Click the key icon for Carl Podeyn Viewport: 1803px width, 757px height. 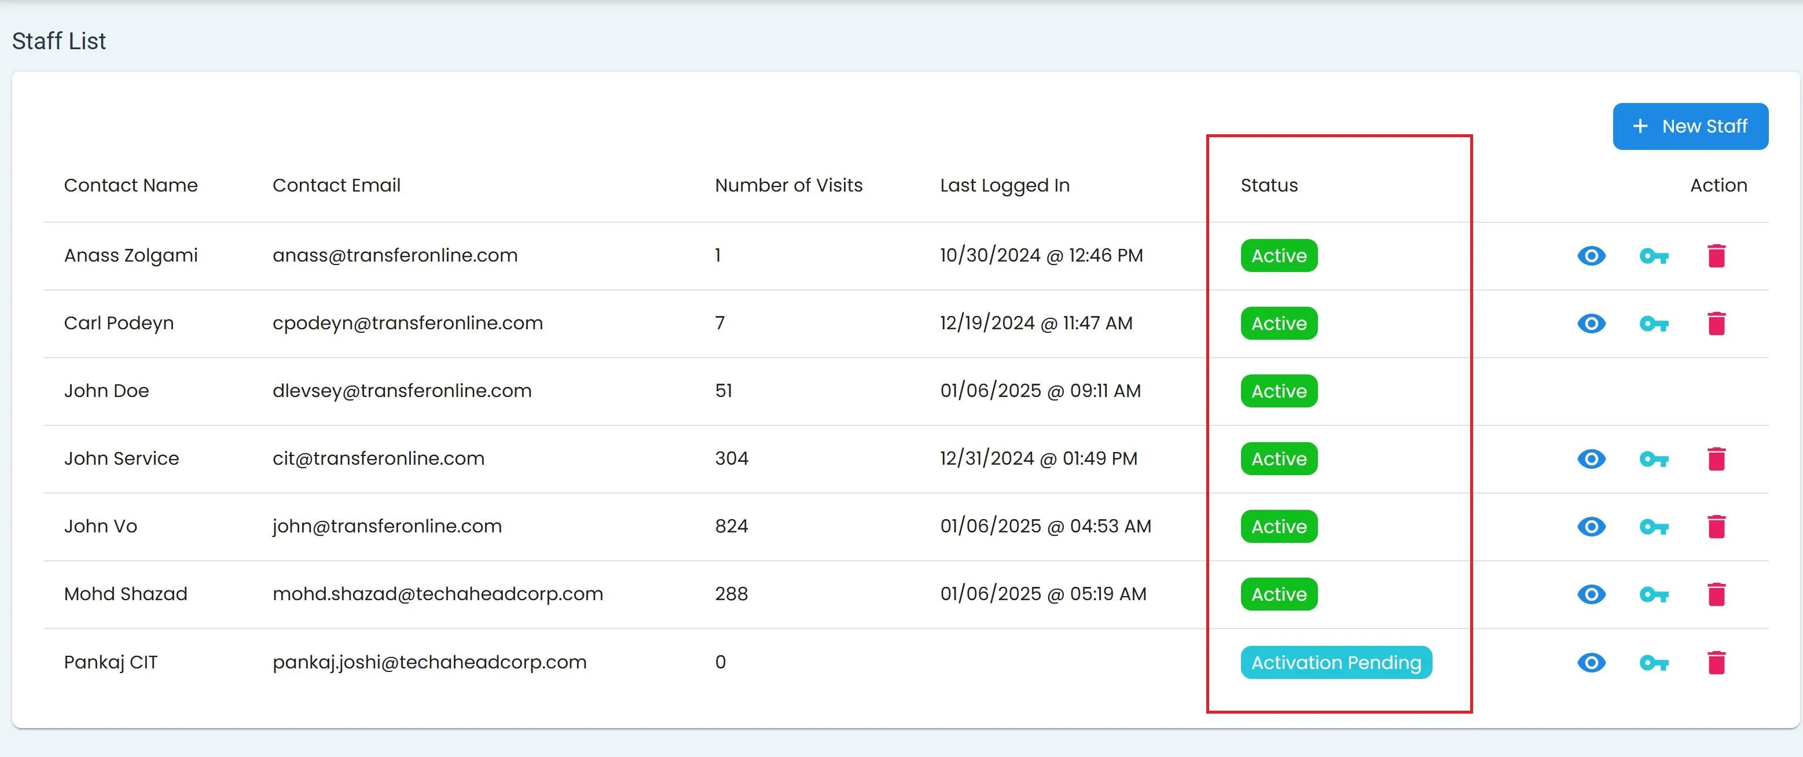point(1654,324)
